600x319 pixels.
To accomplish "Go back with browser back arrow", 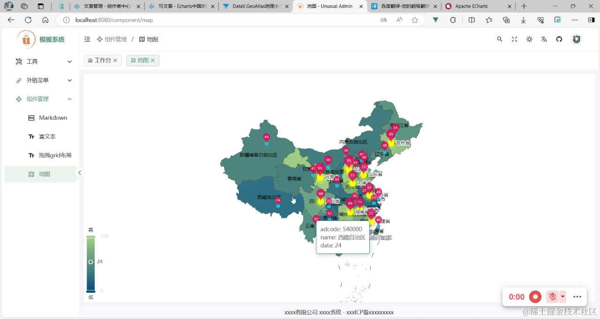I will pyautogui.click(x=11, y=20).
